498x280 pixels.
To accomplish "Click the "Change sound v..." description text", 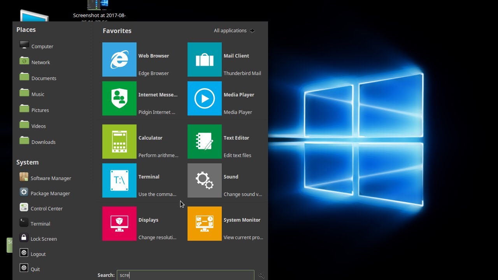I will 243,194.
